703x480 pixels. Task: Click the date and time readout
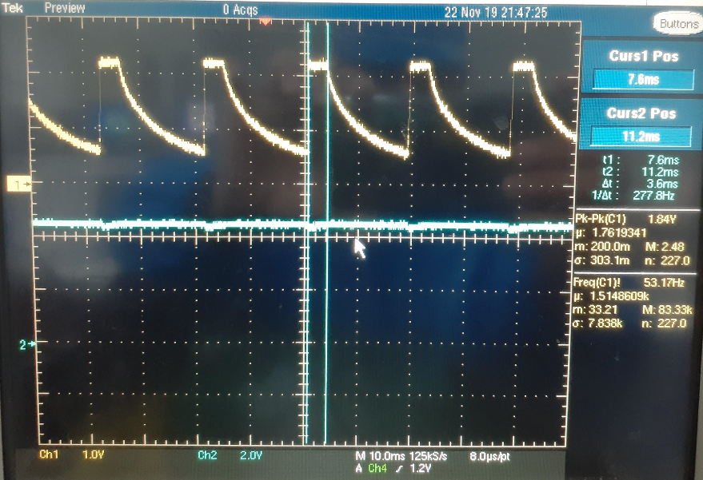(496, 12)
